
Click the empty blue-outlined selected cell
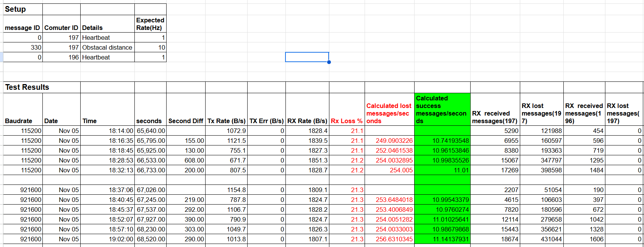307,57
